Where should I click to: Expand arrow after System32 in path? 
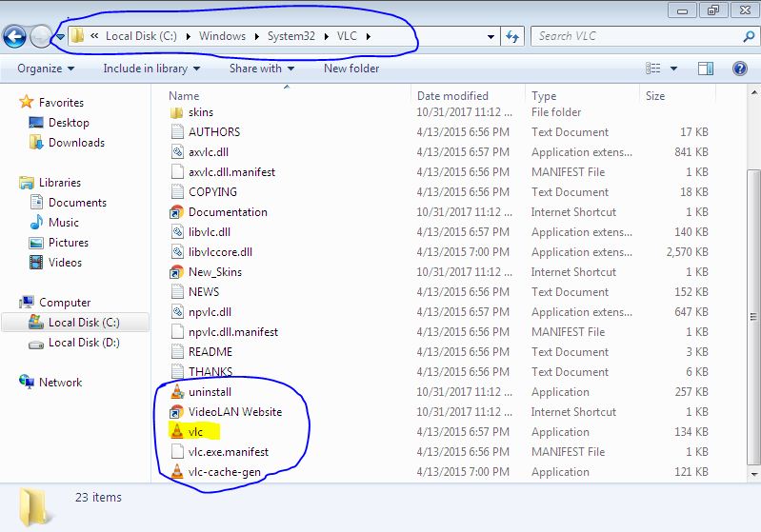[326, 36]
